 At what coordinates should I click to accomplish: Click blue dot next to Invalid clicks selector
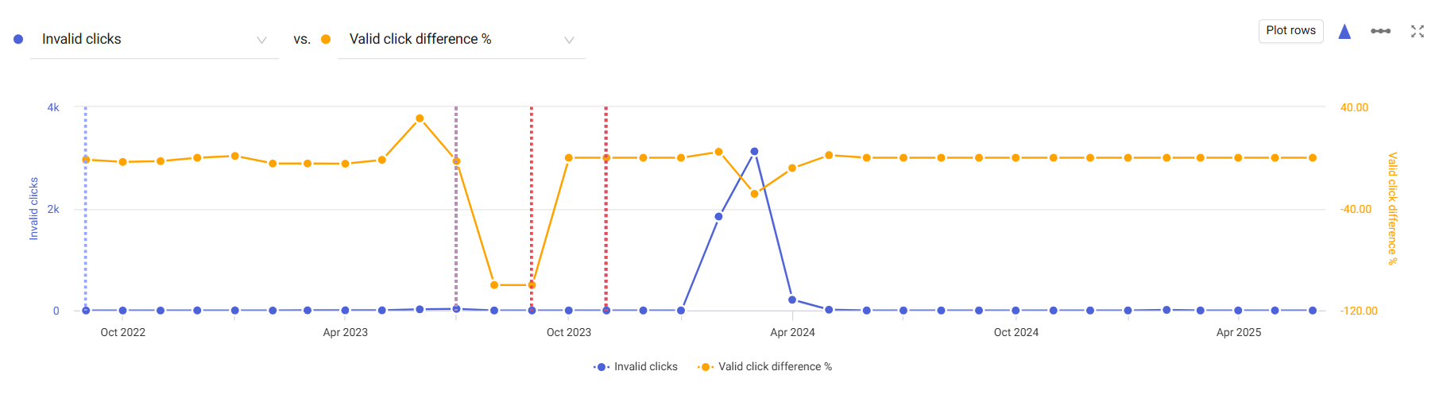tap(18, 39)
